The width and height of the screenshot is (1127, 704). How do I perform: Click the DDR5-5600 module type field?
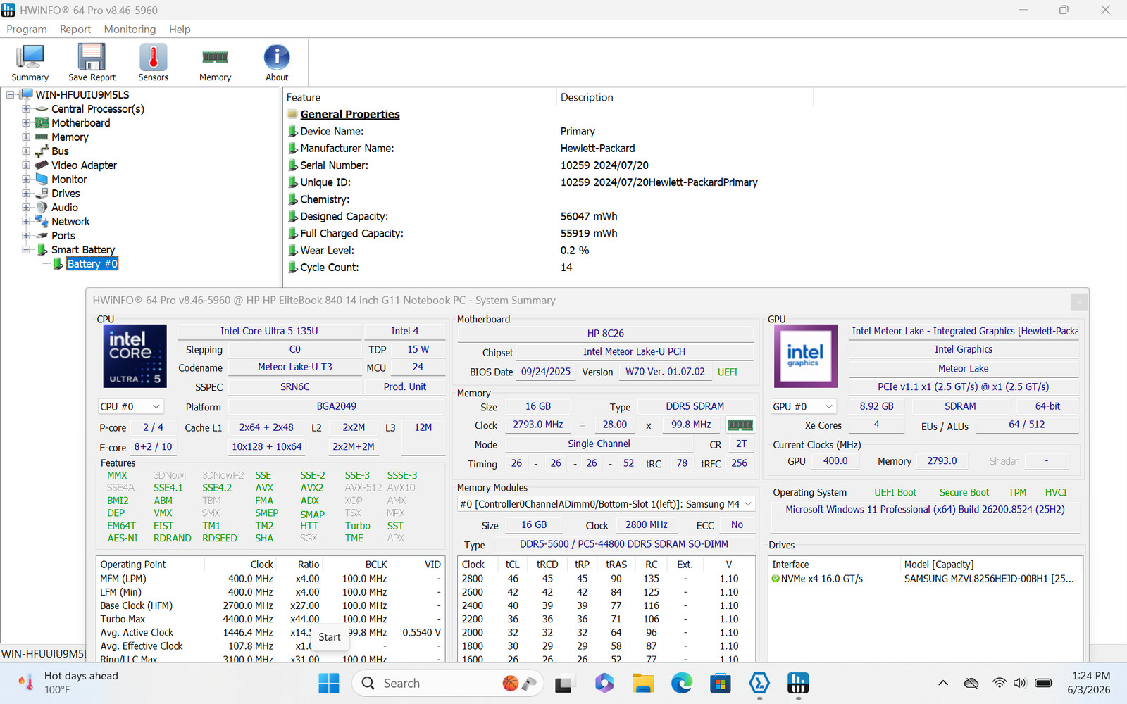coord(624,544)
